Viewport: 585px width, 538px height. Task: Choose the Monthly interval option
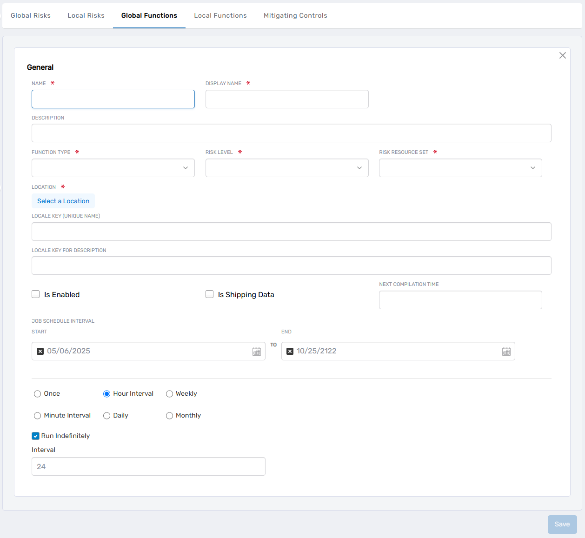169,415
